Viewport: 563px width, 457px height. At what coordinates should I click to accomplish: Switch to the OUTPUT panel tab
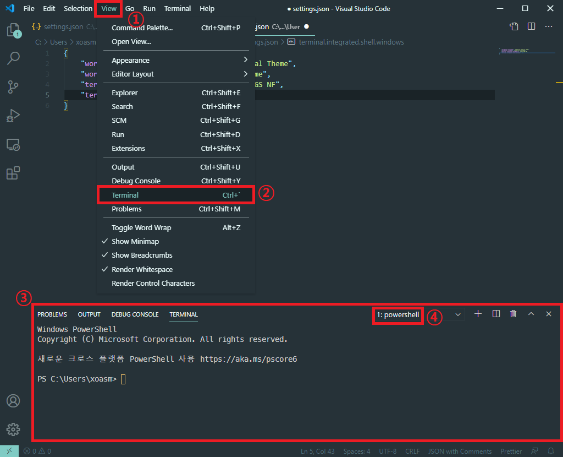(x=89, y=314)
